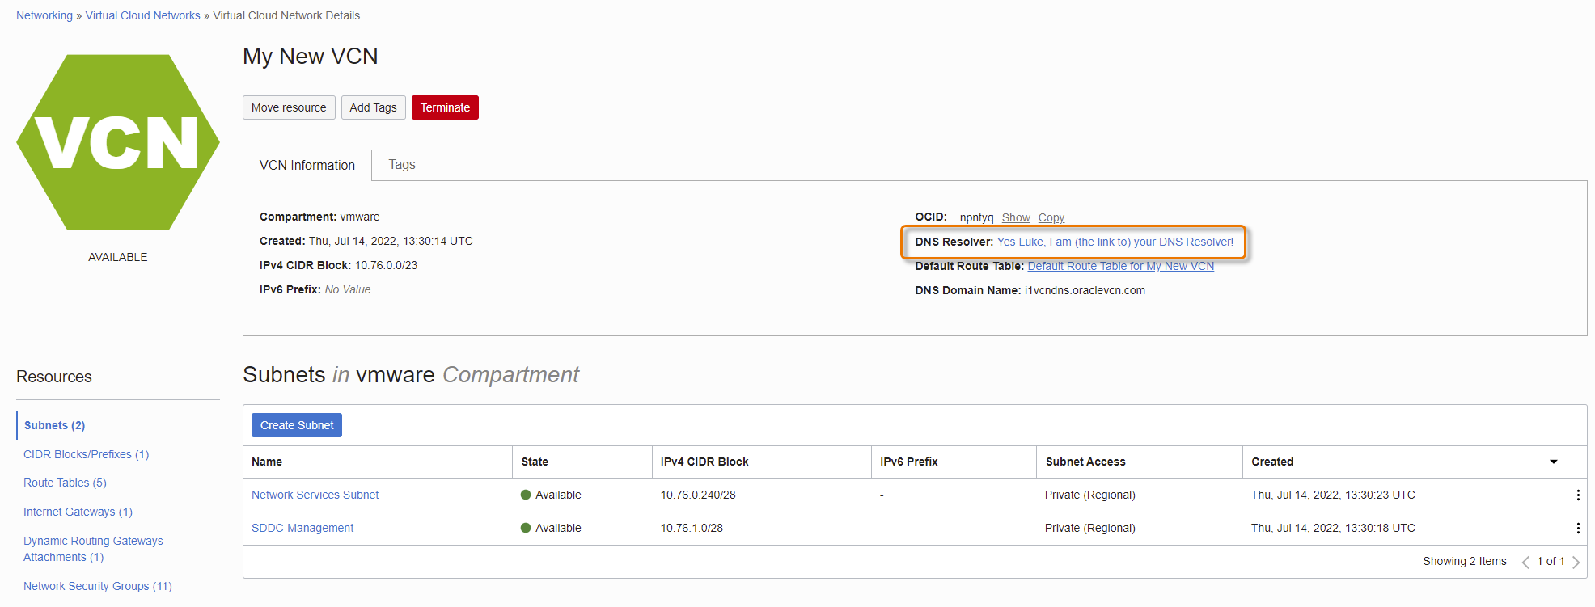Navigate to Virtual Cloud Networks breadcrumb

point(142,15)
